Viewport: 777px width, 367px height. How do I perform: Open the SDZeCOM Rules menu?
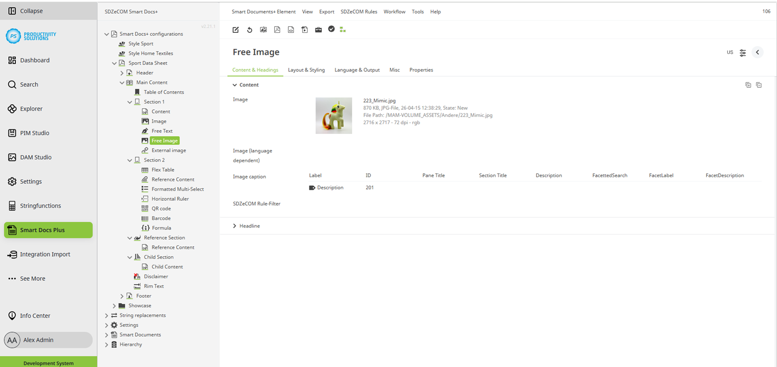tap(359, 11)
